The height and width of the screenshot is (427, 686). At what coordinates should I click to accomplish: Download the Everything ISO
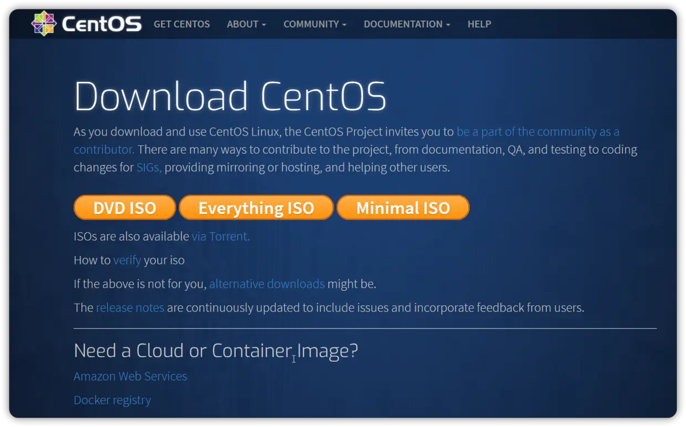pos(256,208)
